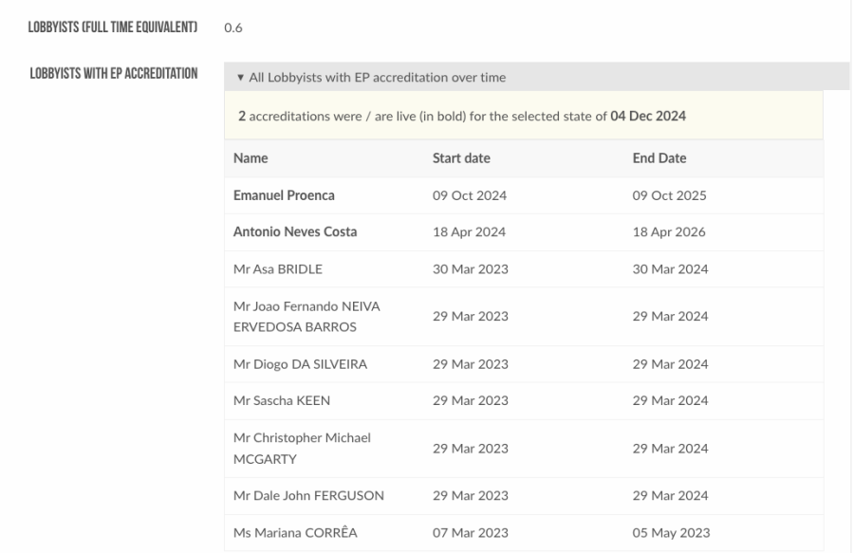Click Mr Joao Fernando NEIVA ERVEDOSA BARROS row

(x=524, y=317)
